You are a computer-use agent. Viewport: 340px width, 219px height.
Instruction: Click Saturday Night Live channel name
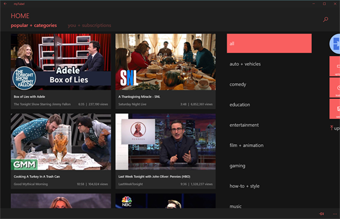[x=132, y=104]
